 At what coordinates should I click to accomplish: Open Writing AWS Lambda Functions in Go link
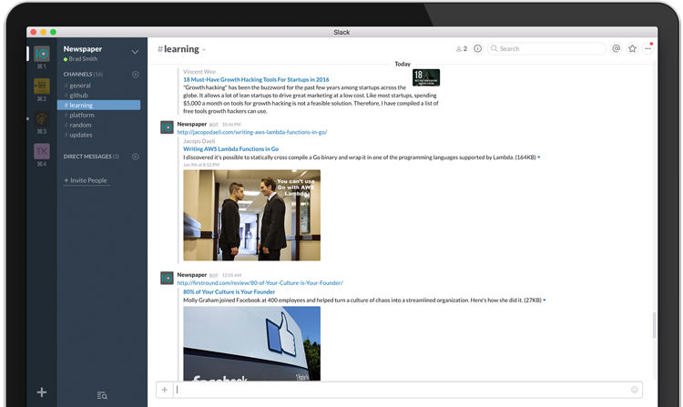point(231,149)
